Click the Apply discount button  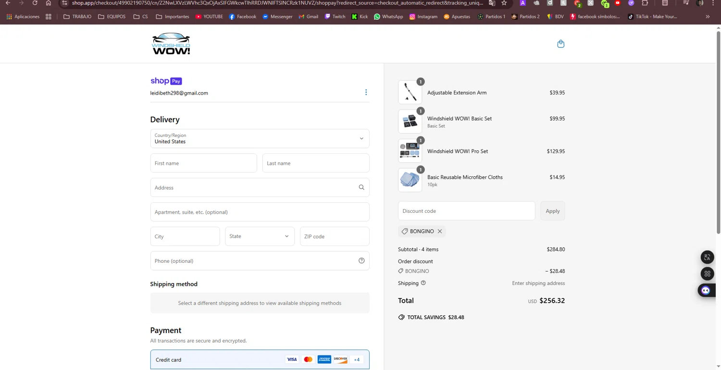coord(552,211)
